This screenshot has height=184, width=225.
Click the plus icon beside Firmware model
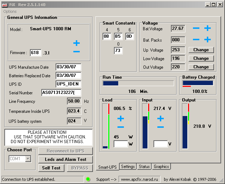pyautogui.click(x=77, y=43)
